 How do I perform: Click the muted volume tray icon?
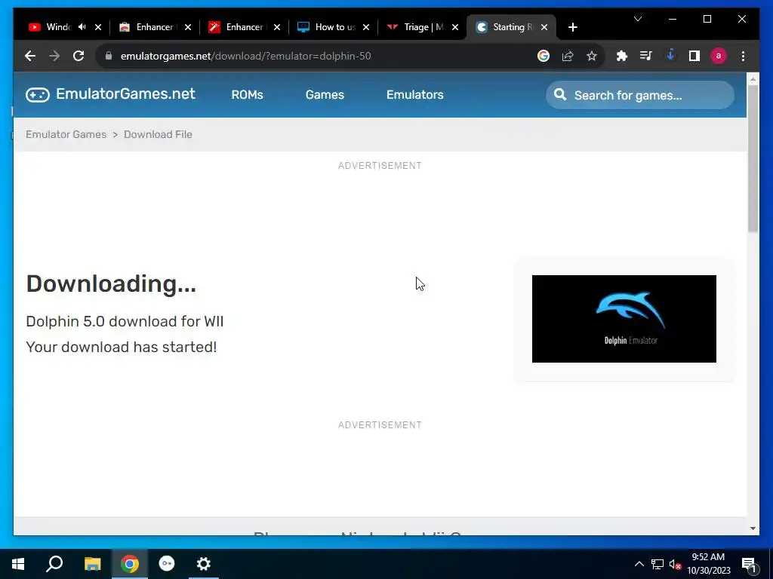676,564
